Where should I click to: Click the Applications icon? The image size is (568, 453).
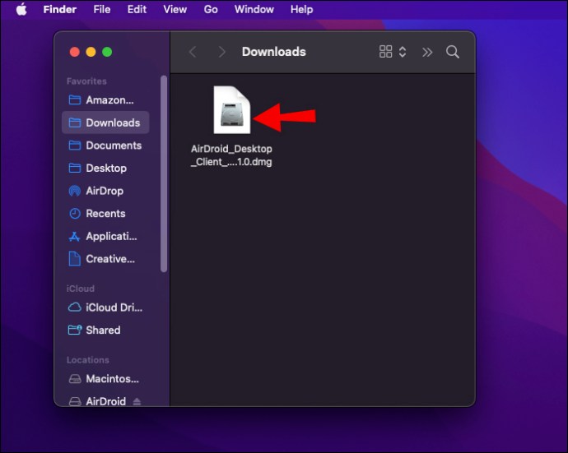pos(75,237)
